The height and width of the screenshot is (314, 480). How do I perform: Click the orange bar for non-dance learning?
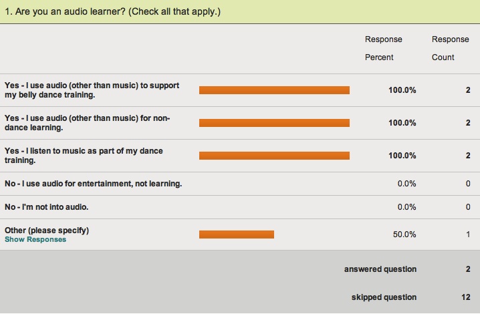point(274,123)
